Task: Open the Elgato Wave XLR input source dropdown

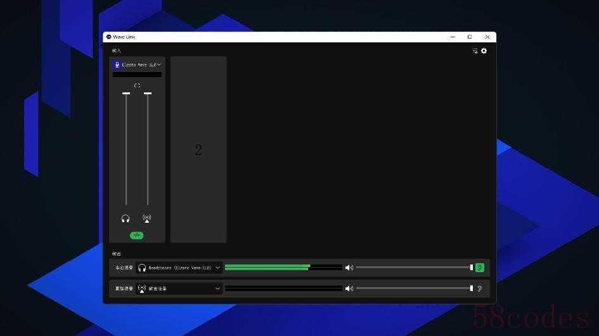Action: (x=159, y=65)
